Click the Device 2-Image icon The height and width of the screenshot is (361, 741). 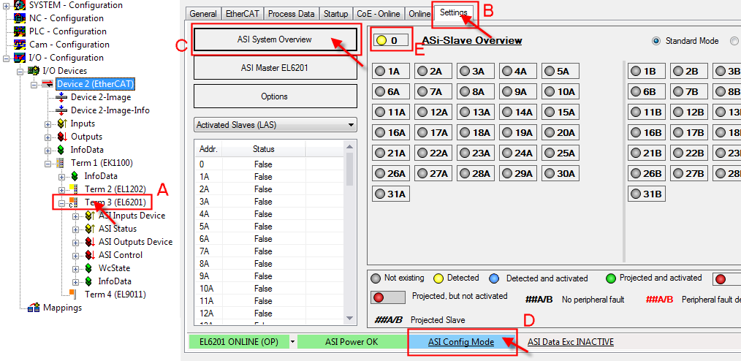pyautogui.click(x=61, y=97)
